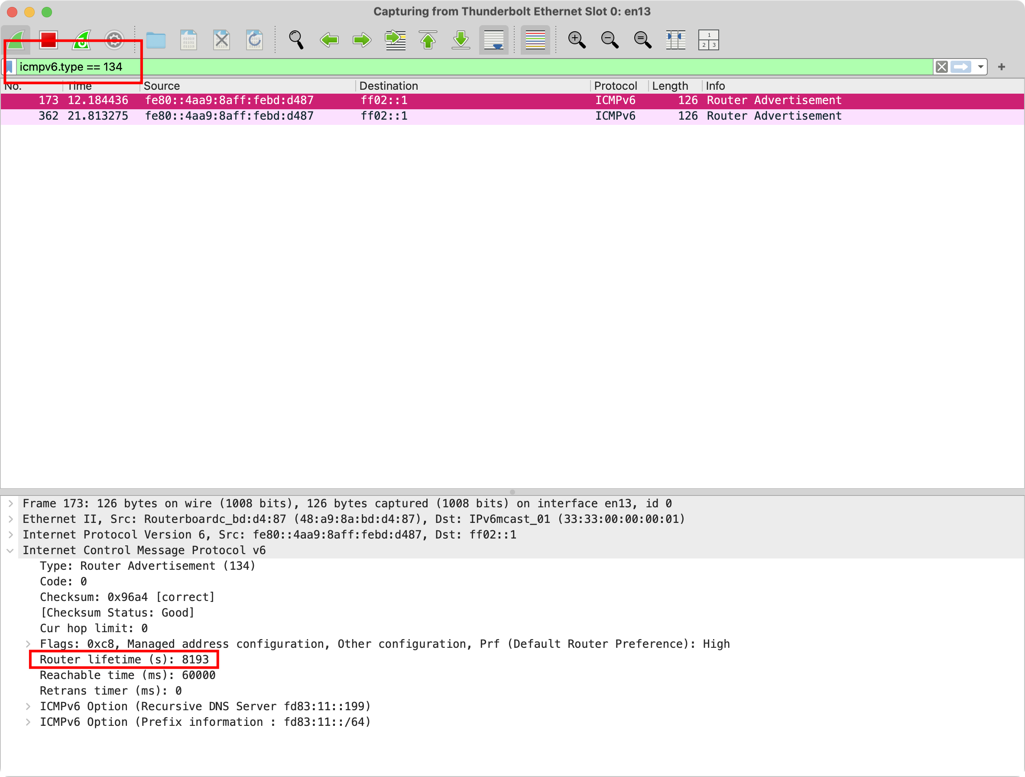Image resolution: width=1025 pixels, height=777 pixels.
Task: Apply the display filter arrow
Action: (x=961, y=67)
